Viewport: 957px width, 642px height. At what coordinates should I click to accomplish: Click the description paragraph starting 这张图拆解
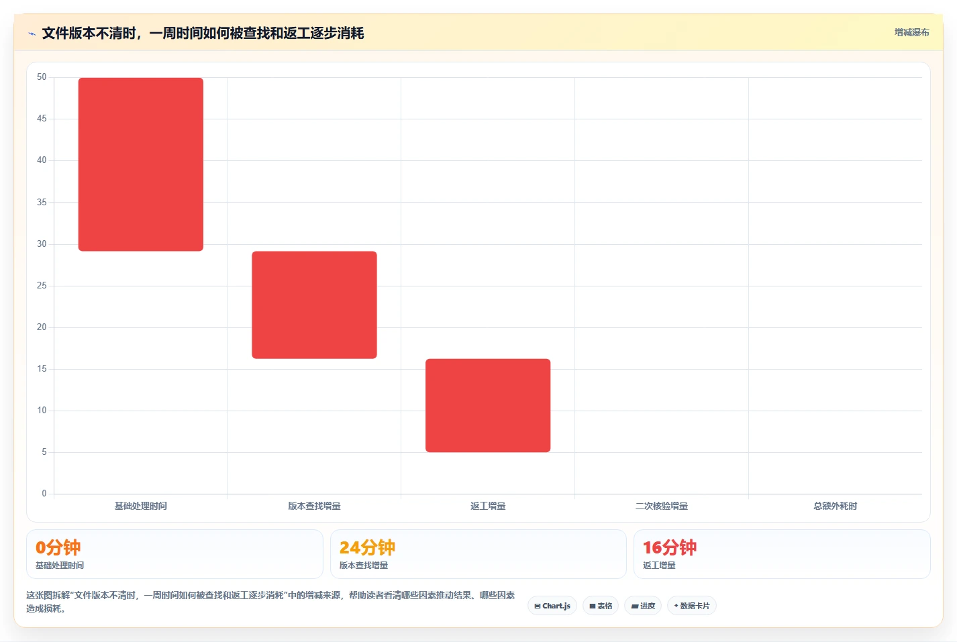271,602
